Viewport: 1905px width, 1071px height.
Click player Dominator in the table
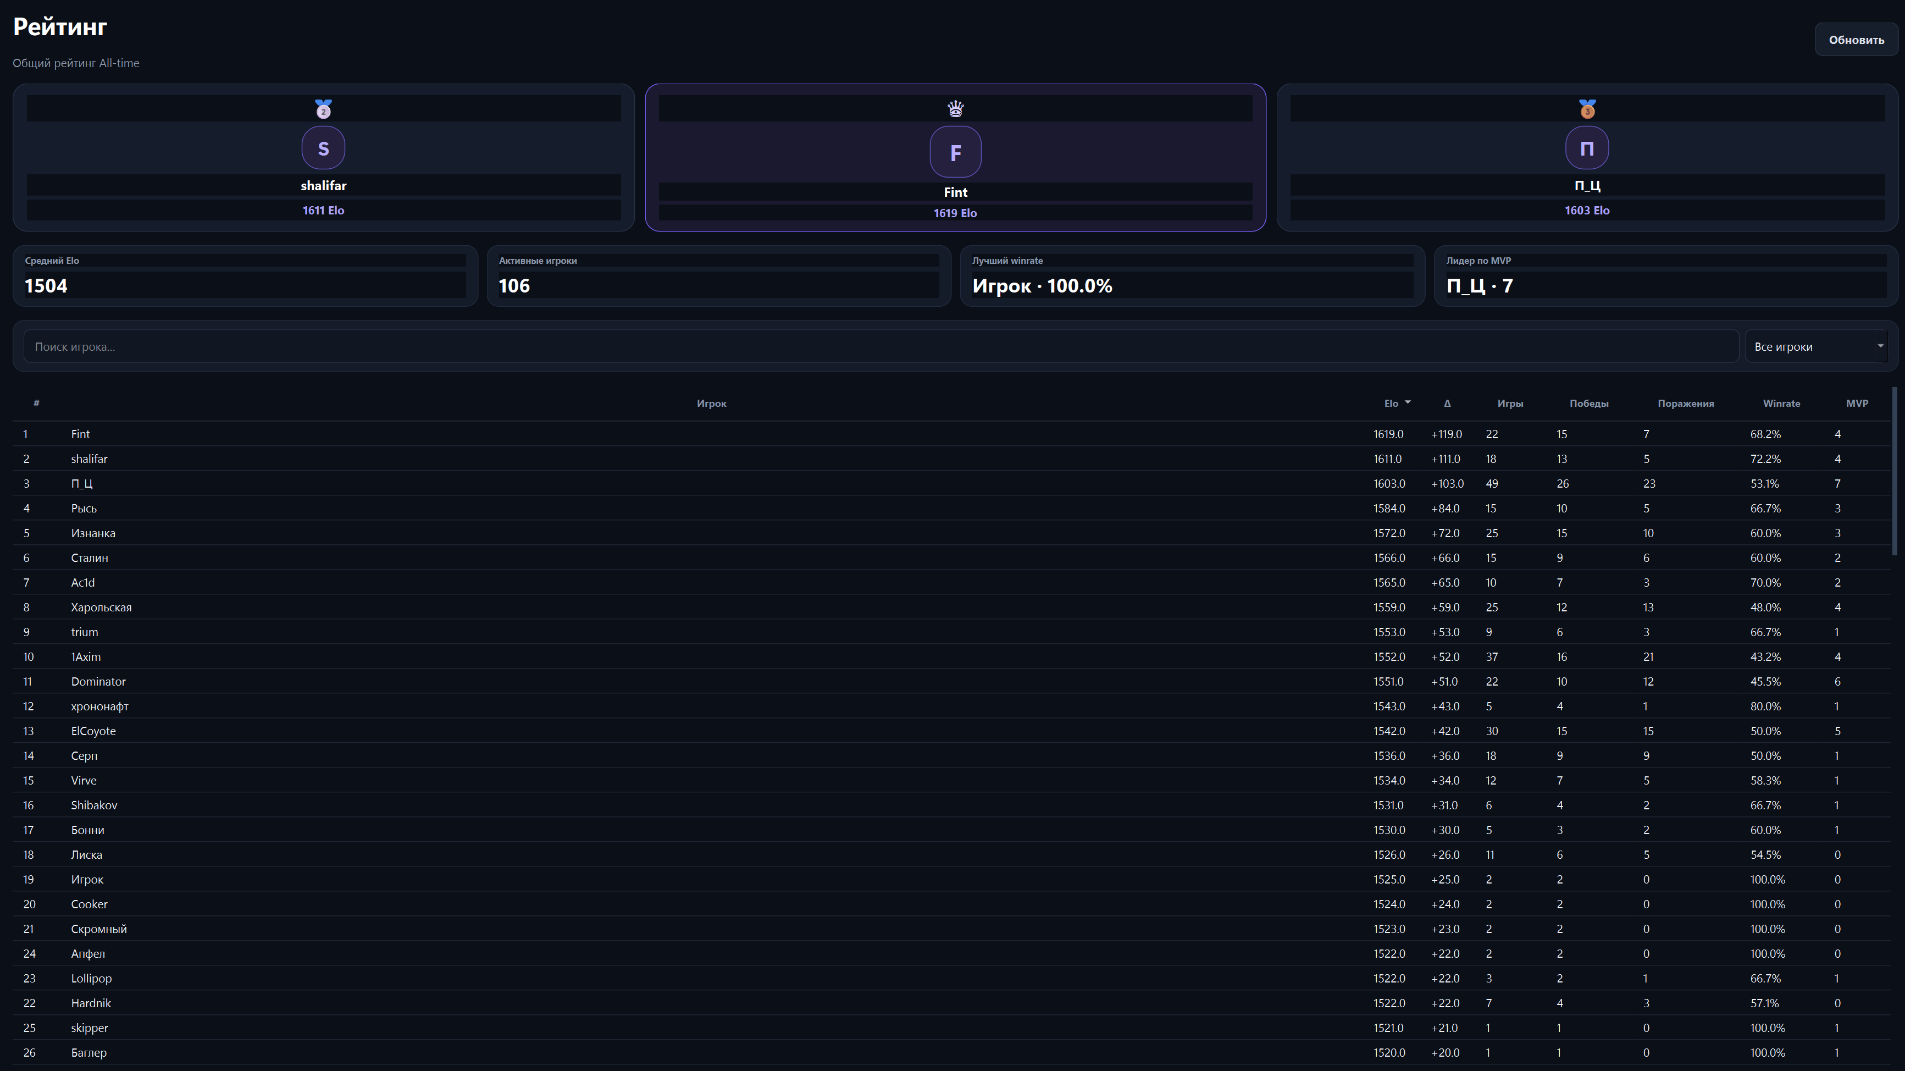pos(98,682)
